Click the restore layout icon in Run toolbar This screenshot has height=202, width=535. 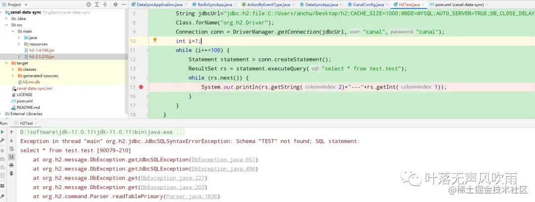click(3, 186)
